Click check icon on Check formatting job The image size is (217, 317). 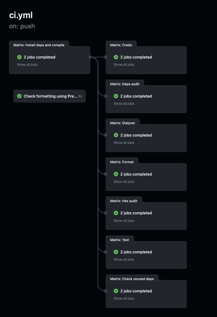[x=19, y=96]
